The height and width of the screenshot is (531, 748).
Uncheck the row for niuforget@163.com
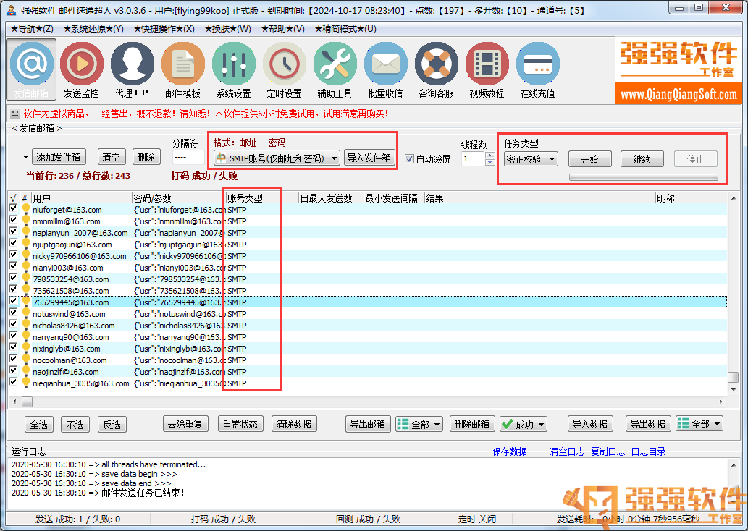13,208
